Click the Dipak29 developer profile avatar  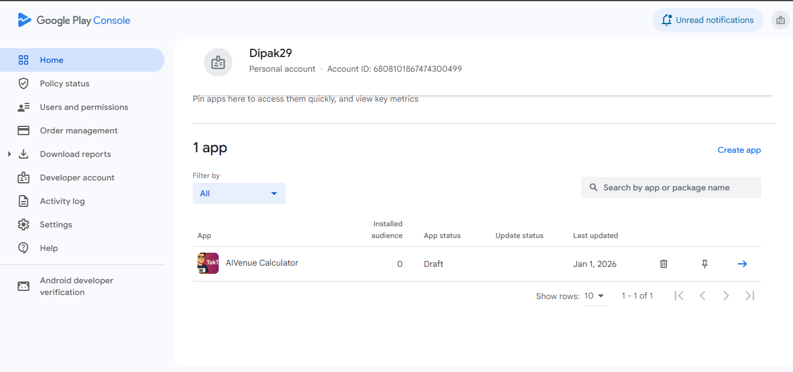point(218,62)
